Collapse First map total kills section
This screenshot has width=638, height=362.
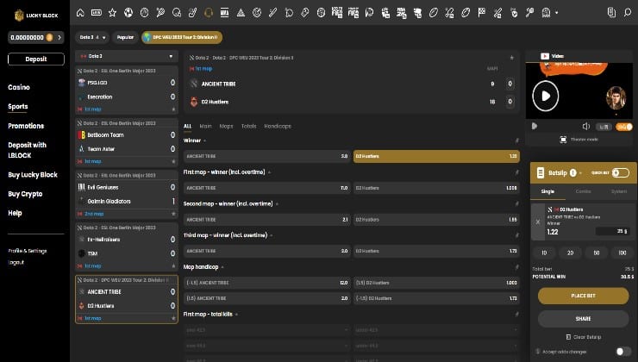pyautogui.click(x=236, y=315)
